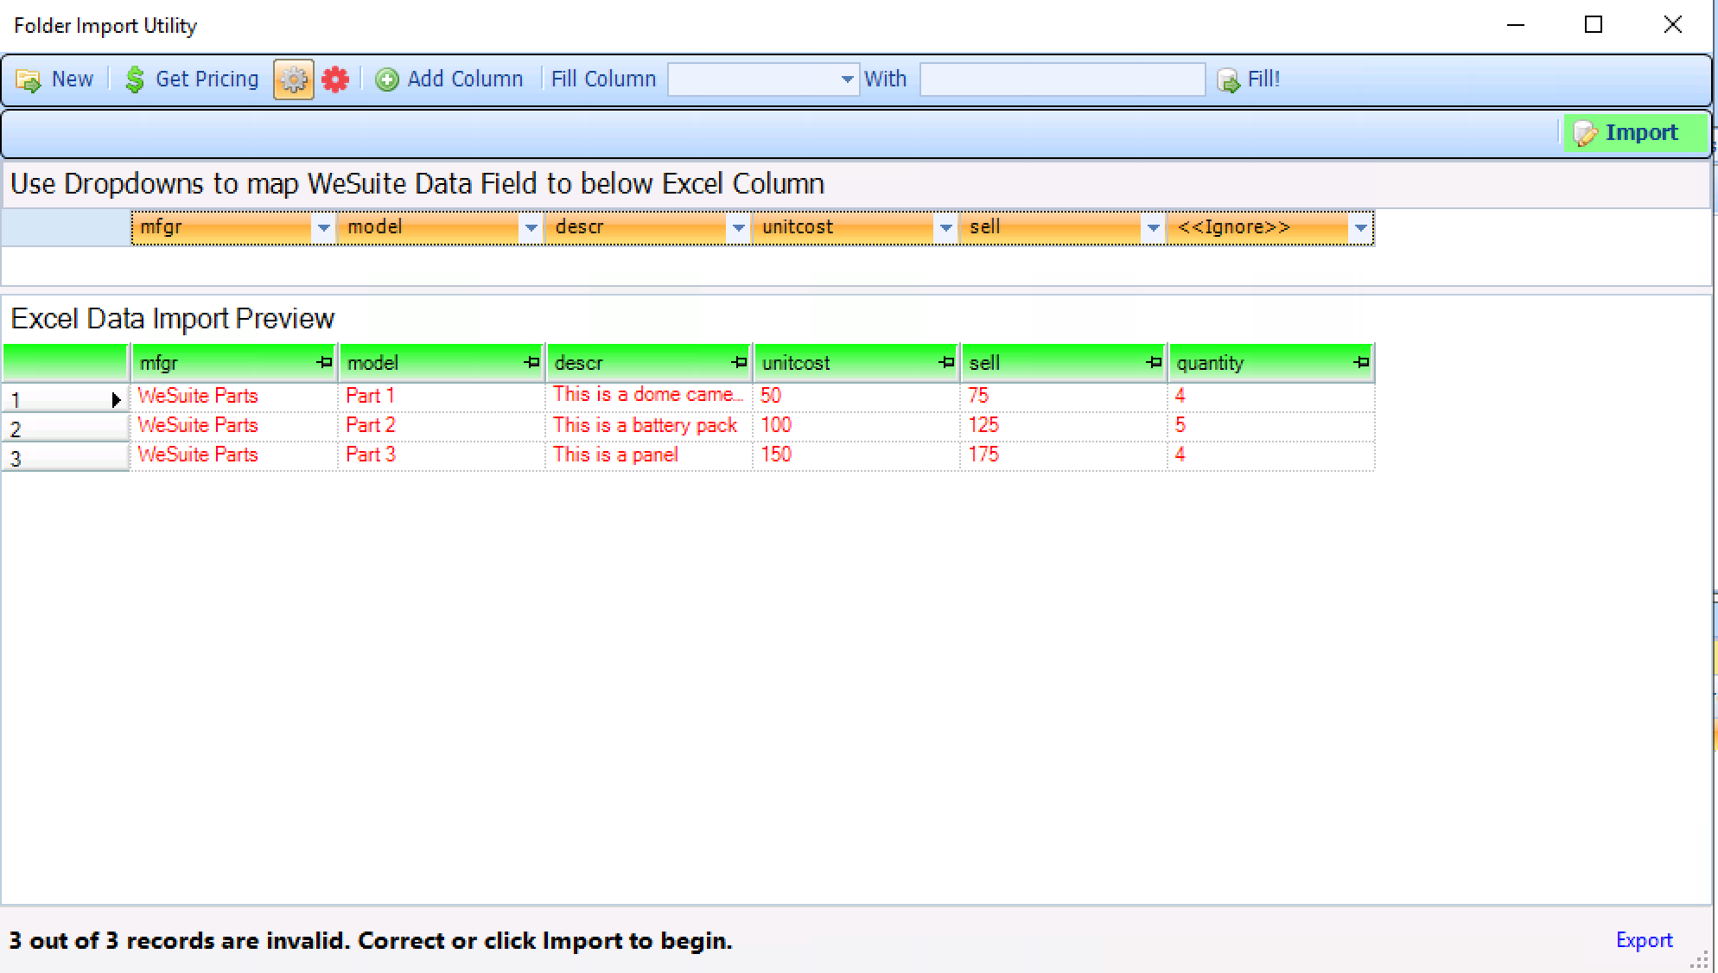1718x973 pixels.
Task: Click cell 'Part 3' in model column
Action: [442, 455]
